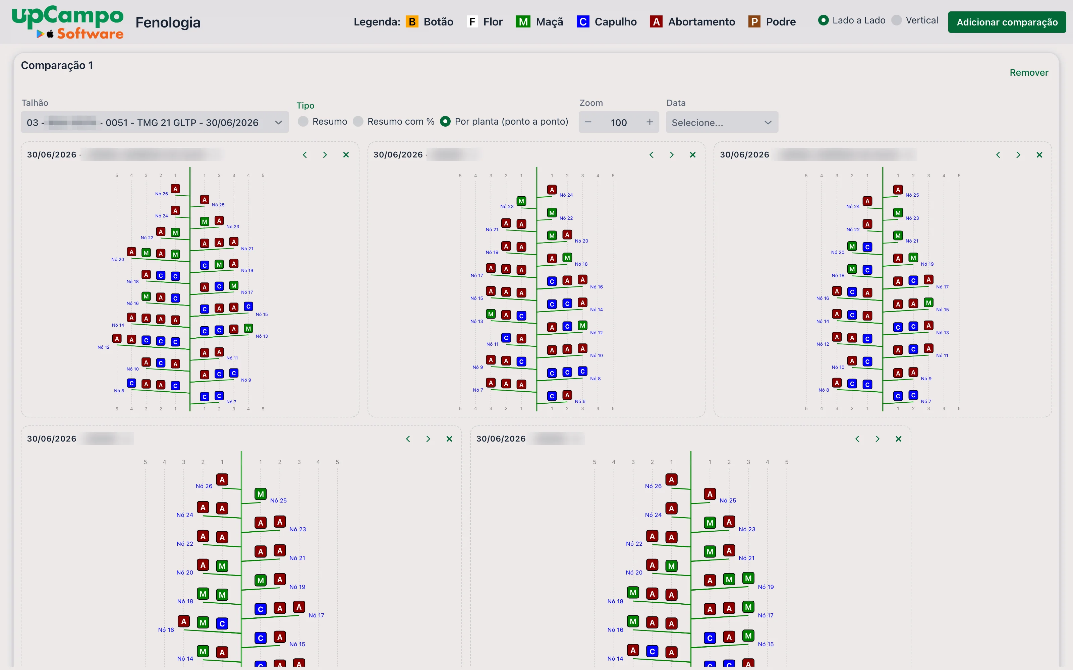1073x670 pixels.
Task: Click the orange Botão legend icon
Action: (412, 22)
